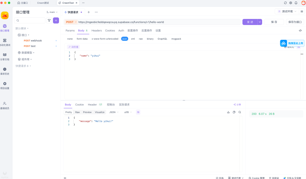Open the 测试环境 environment dropdown
The height and width of the screenshot is (179, 306).
point(289,11)
